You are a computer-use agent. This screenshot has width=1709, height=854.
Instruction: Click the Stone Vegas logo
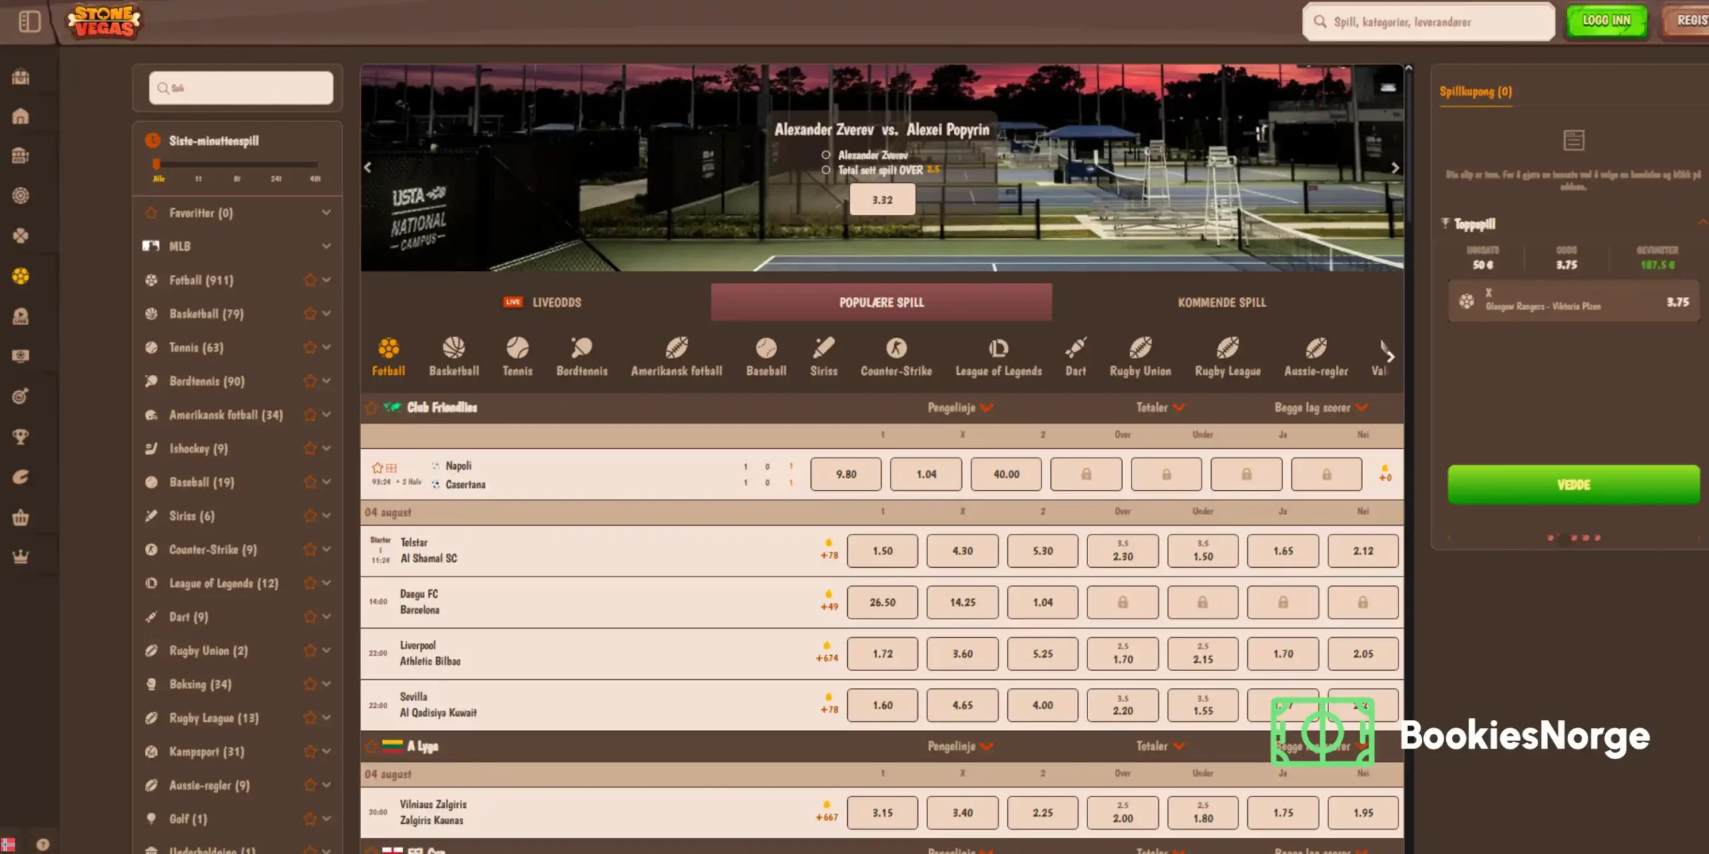tap(104, 21)
